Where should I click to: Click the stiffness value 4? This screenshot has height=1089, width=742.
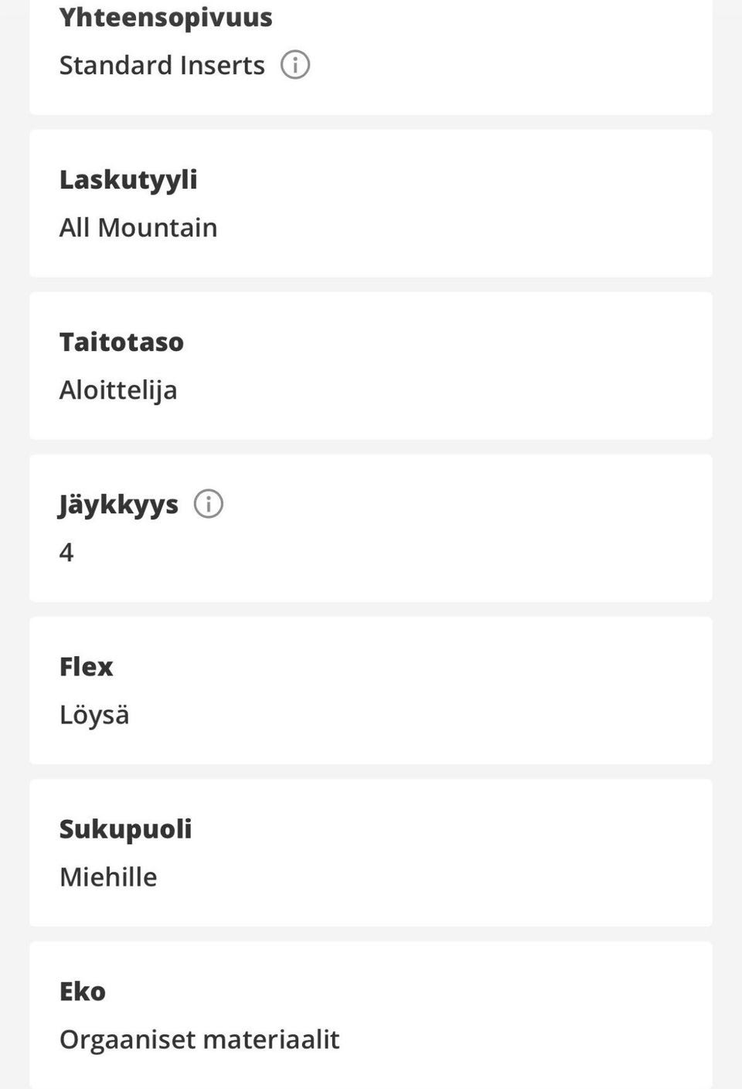(66, 553)
